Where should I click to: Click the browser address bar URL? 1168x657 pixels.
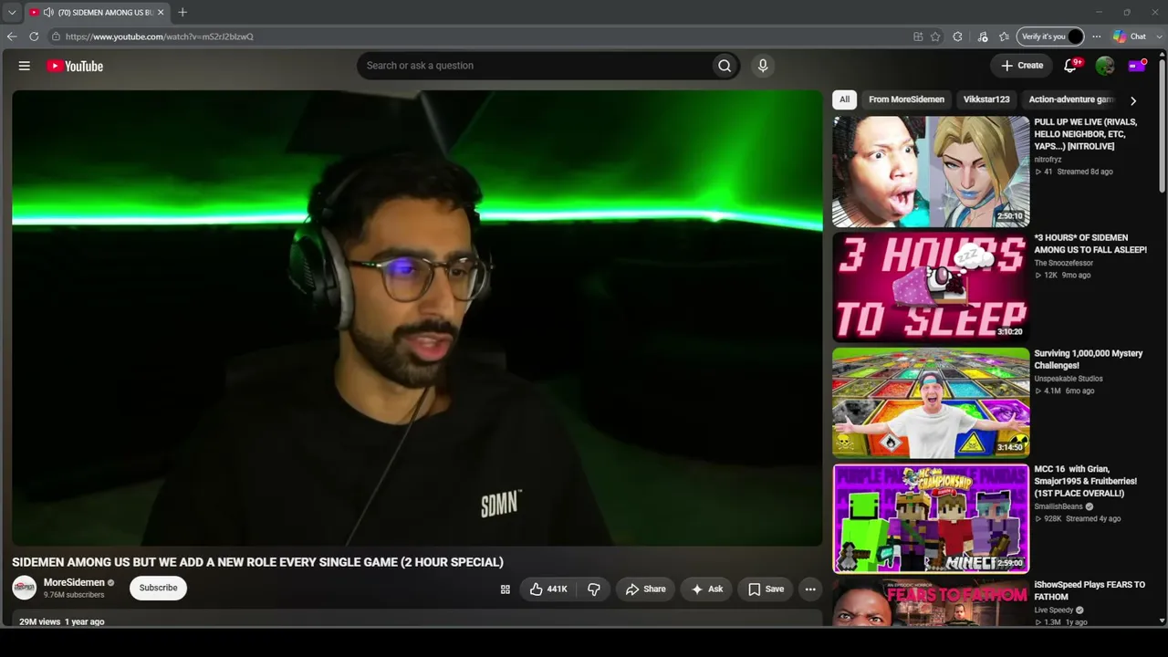coord(160,36)
